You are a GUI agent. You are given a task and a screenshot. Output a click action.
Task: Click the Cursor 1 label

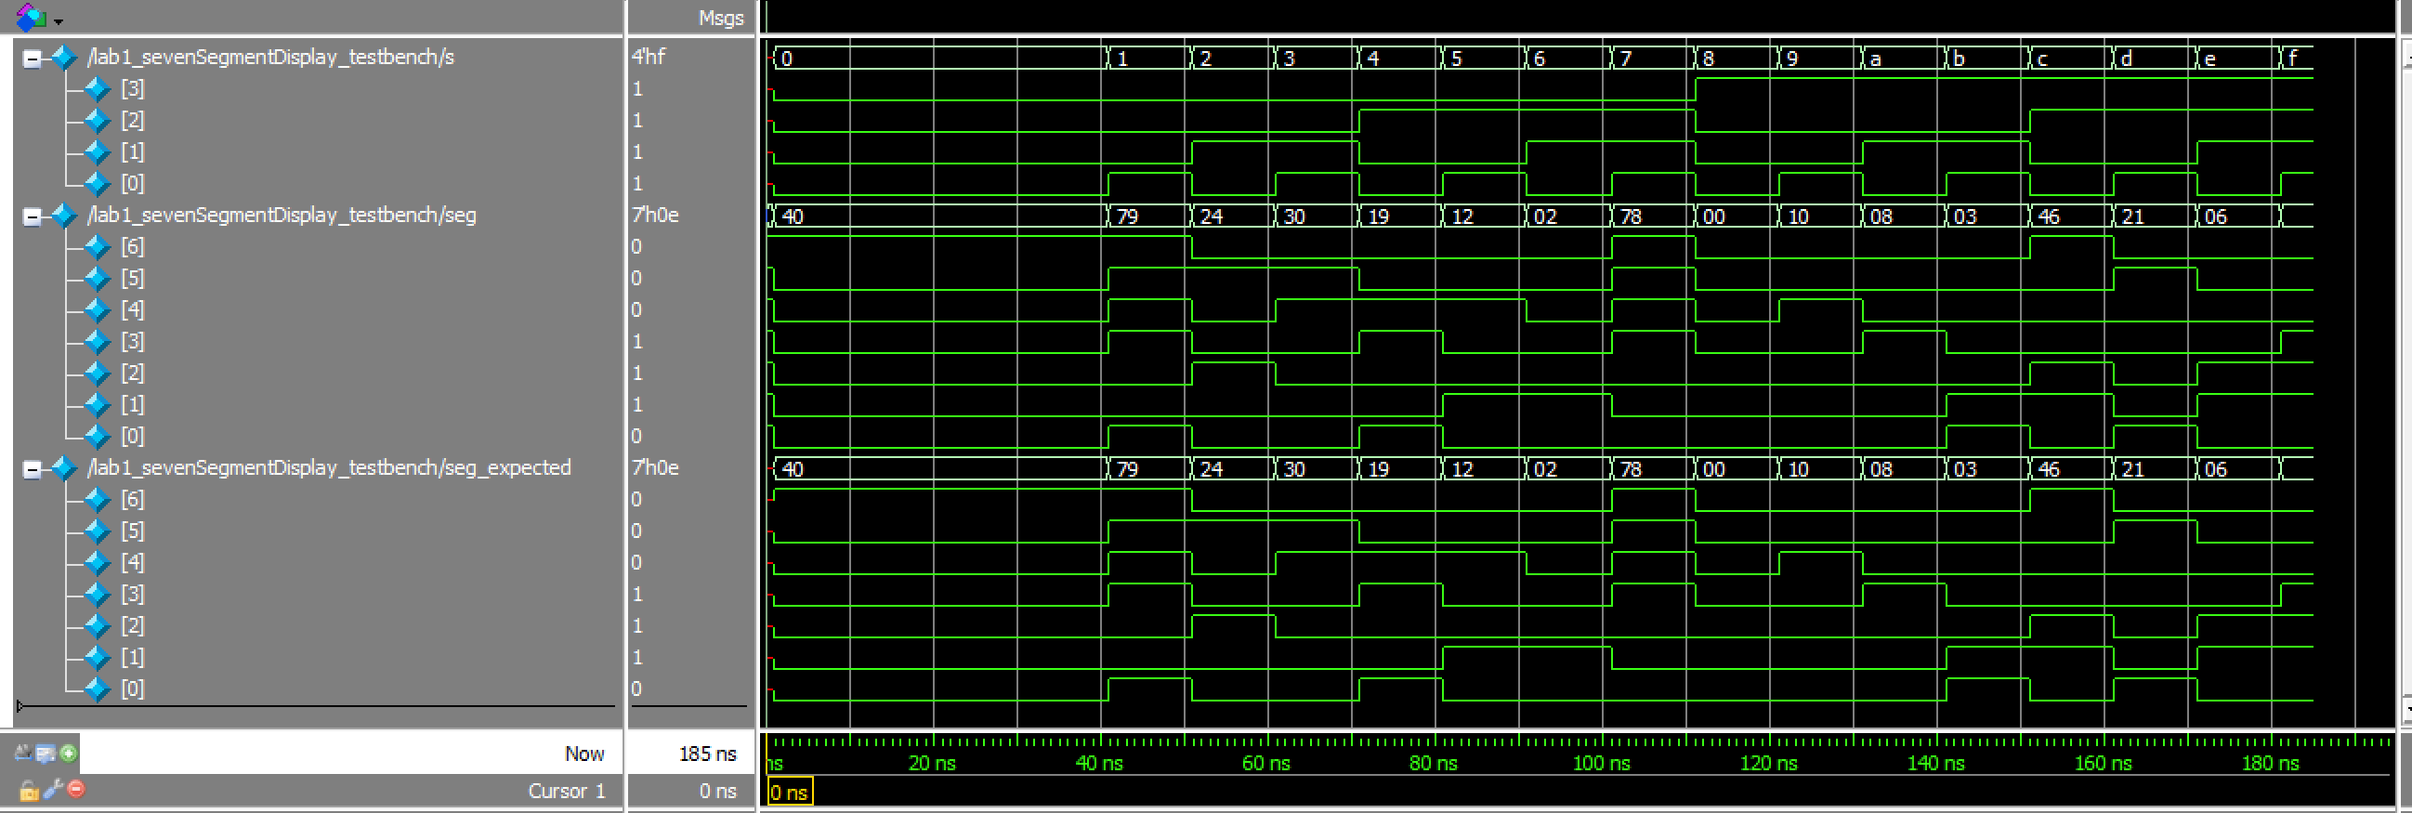tap(566, 791)
